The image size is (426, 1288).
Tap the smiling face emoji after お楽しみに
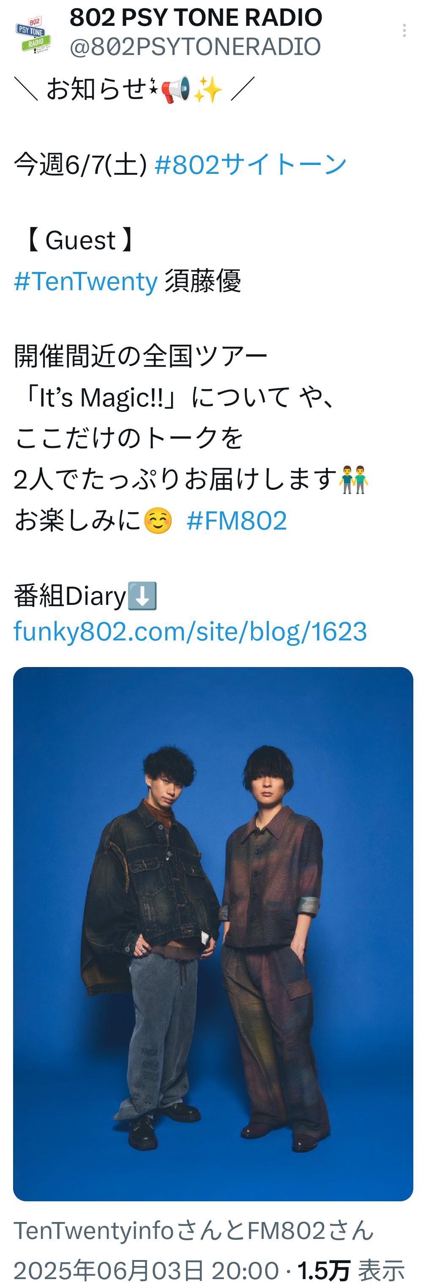pos(158,520)
